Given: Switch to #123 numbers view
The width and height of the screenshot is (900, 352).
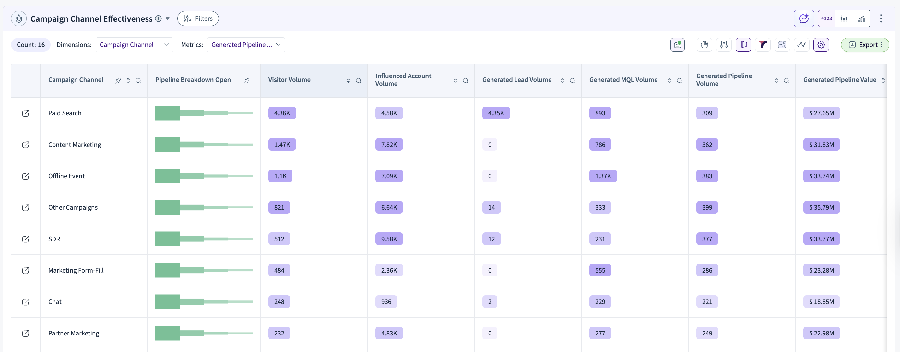Looking at the screenshot, I should pyautogui.click(x=826, y=18).
